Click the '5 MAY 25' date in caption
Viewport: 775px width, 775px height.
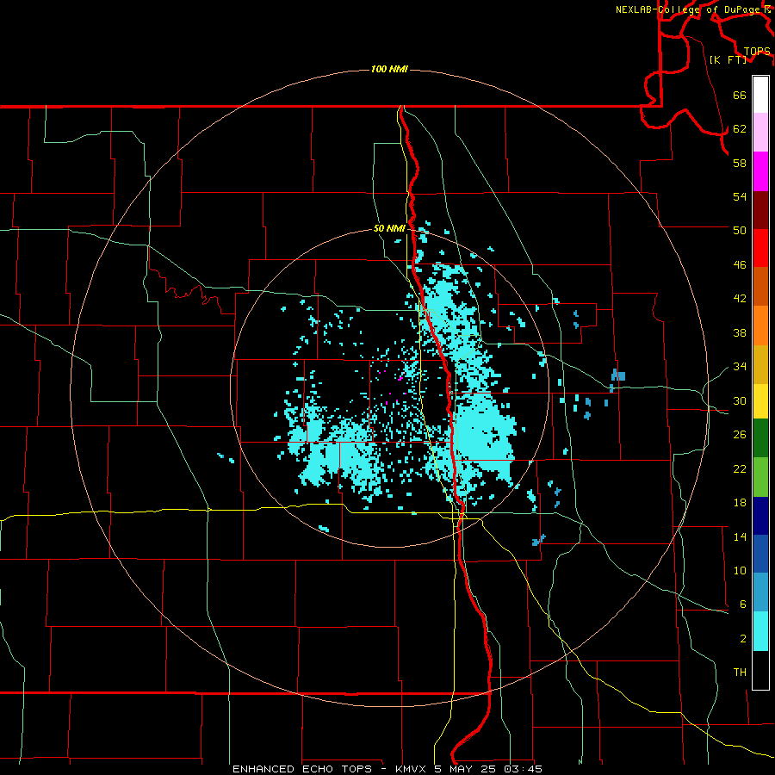tap(465, 769)
